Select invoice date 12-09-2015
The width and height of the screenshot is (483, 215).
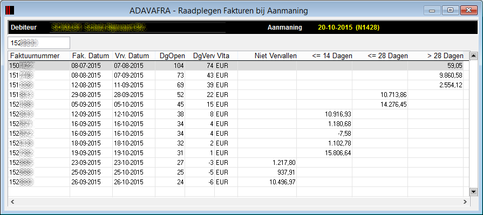(x=86, y=114)
